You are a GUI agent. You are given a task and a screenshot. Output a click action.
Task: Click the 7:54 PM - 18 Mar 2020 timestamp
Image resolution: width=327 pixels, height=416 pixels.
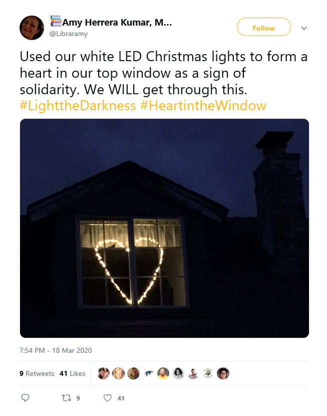pos(56,350)
